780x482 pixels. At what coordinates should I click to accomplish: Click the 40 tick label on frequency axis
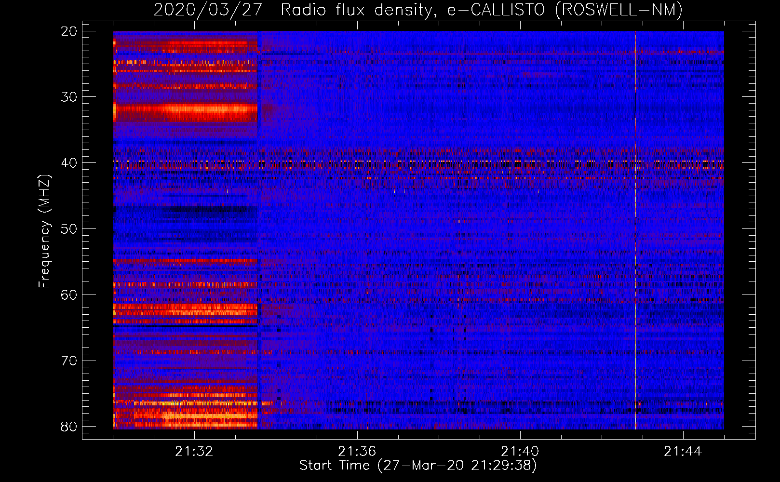(69, 163)
